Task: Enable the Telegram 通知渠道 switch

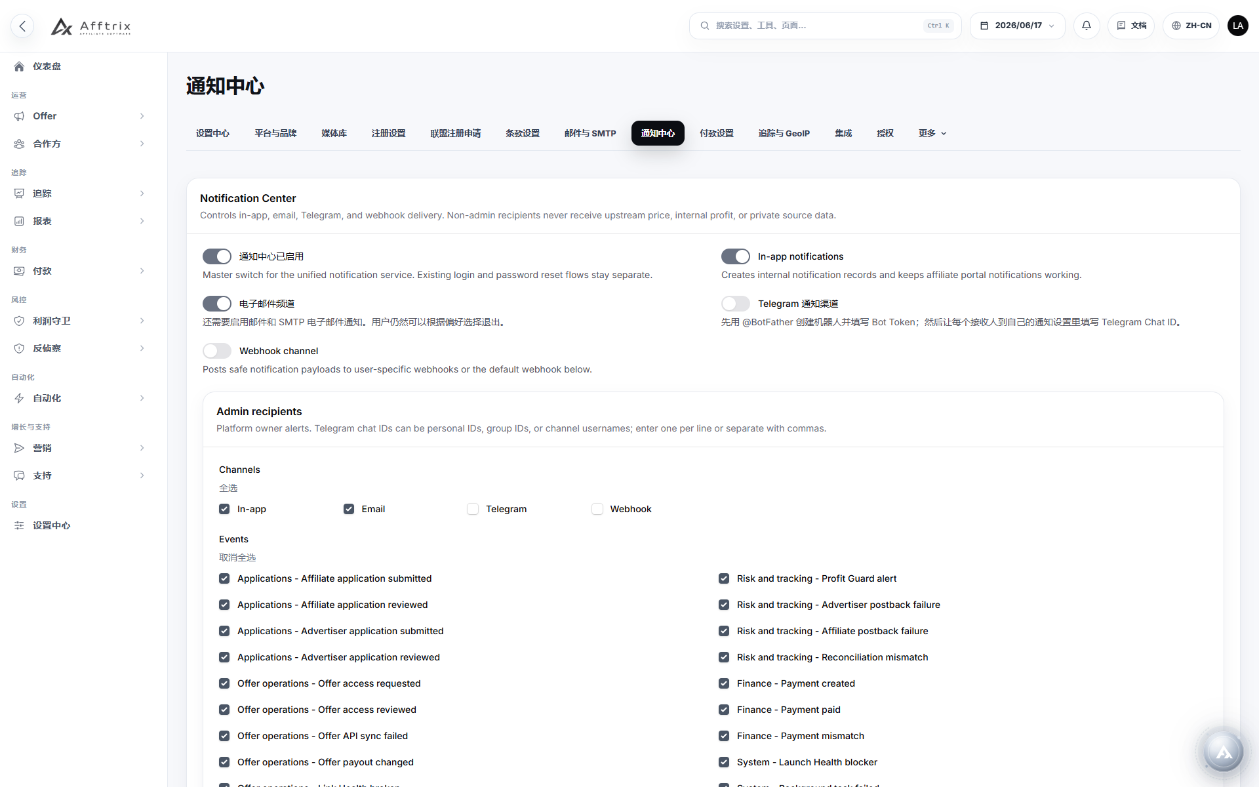Action: 736,304
